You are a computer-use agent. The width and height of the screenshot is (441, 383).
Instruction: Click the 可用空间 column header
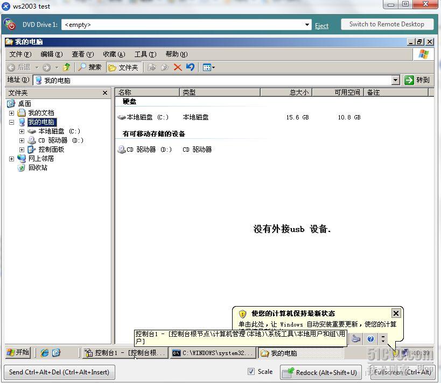(338, 93)
